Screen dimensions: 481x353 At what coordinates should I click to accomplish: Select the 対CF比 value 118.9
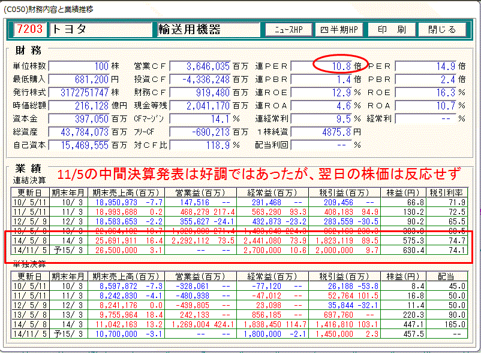[x=200, y=145]
